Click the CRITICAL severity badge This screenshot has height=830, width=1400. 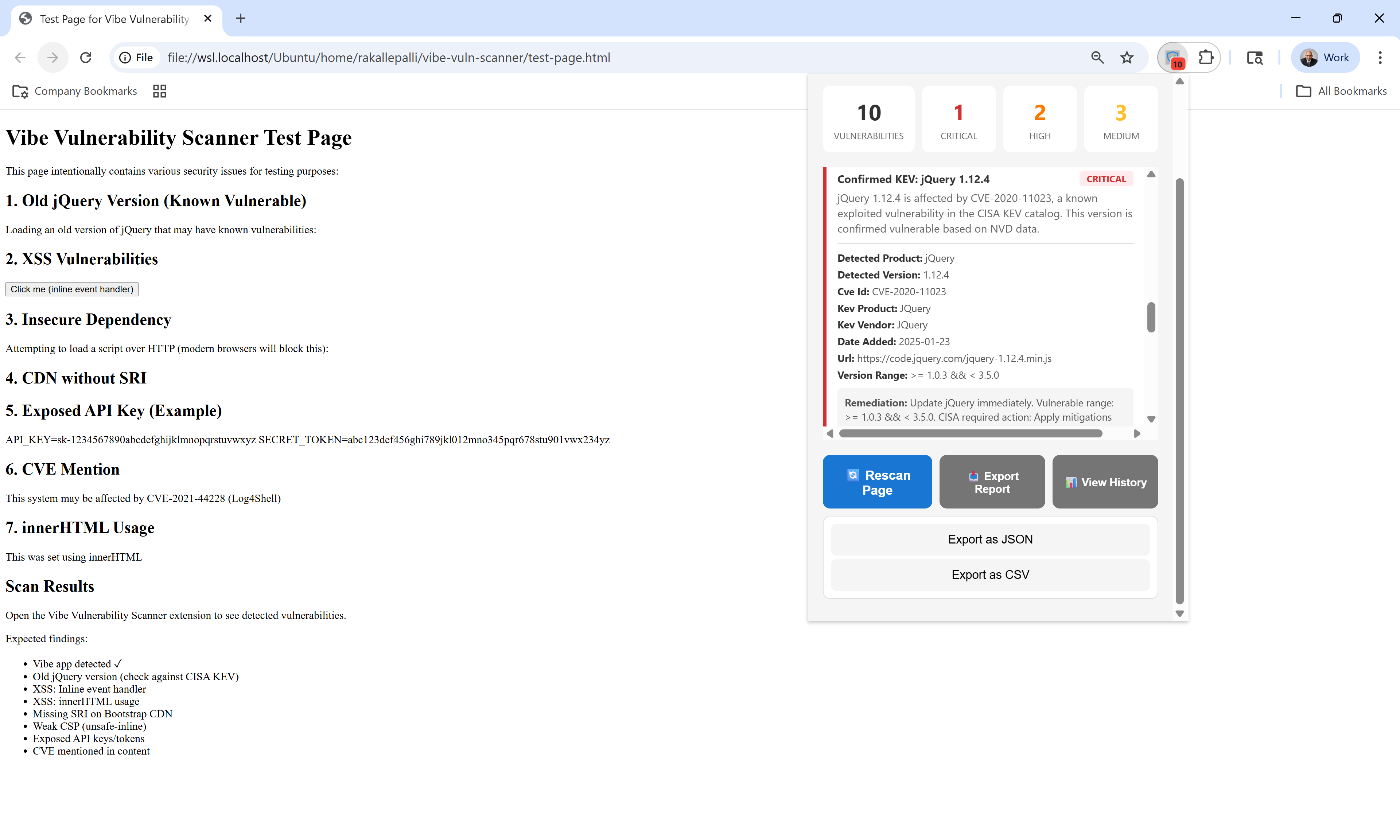1106,179
